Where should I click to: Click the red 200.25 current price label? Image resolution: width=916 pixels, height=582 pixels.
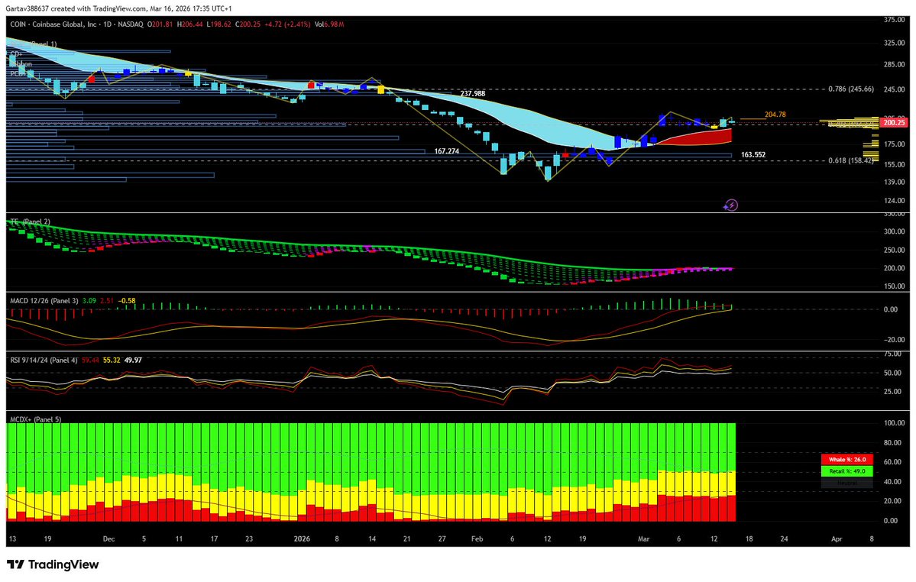coord(895,123)
